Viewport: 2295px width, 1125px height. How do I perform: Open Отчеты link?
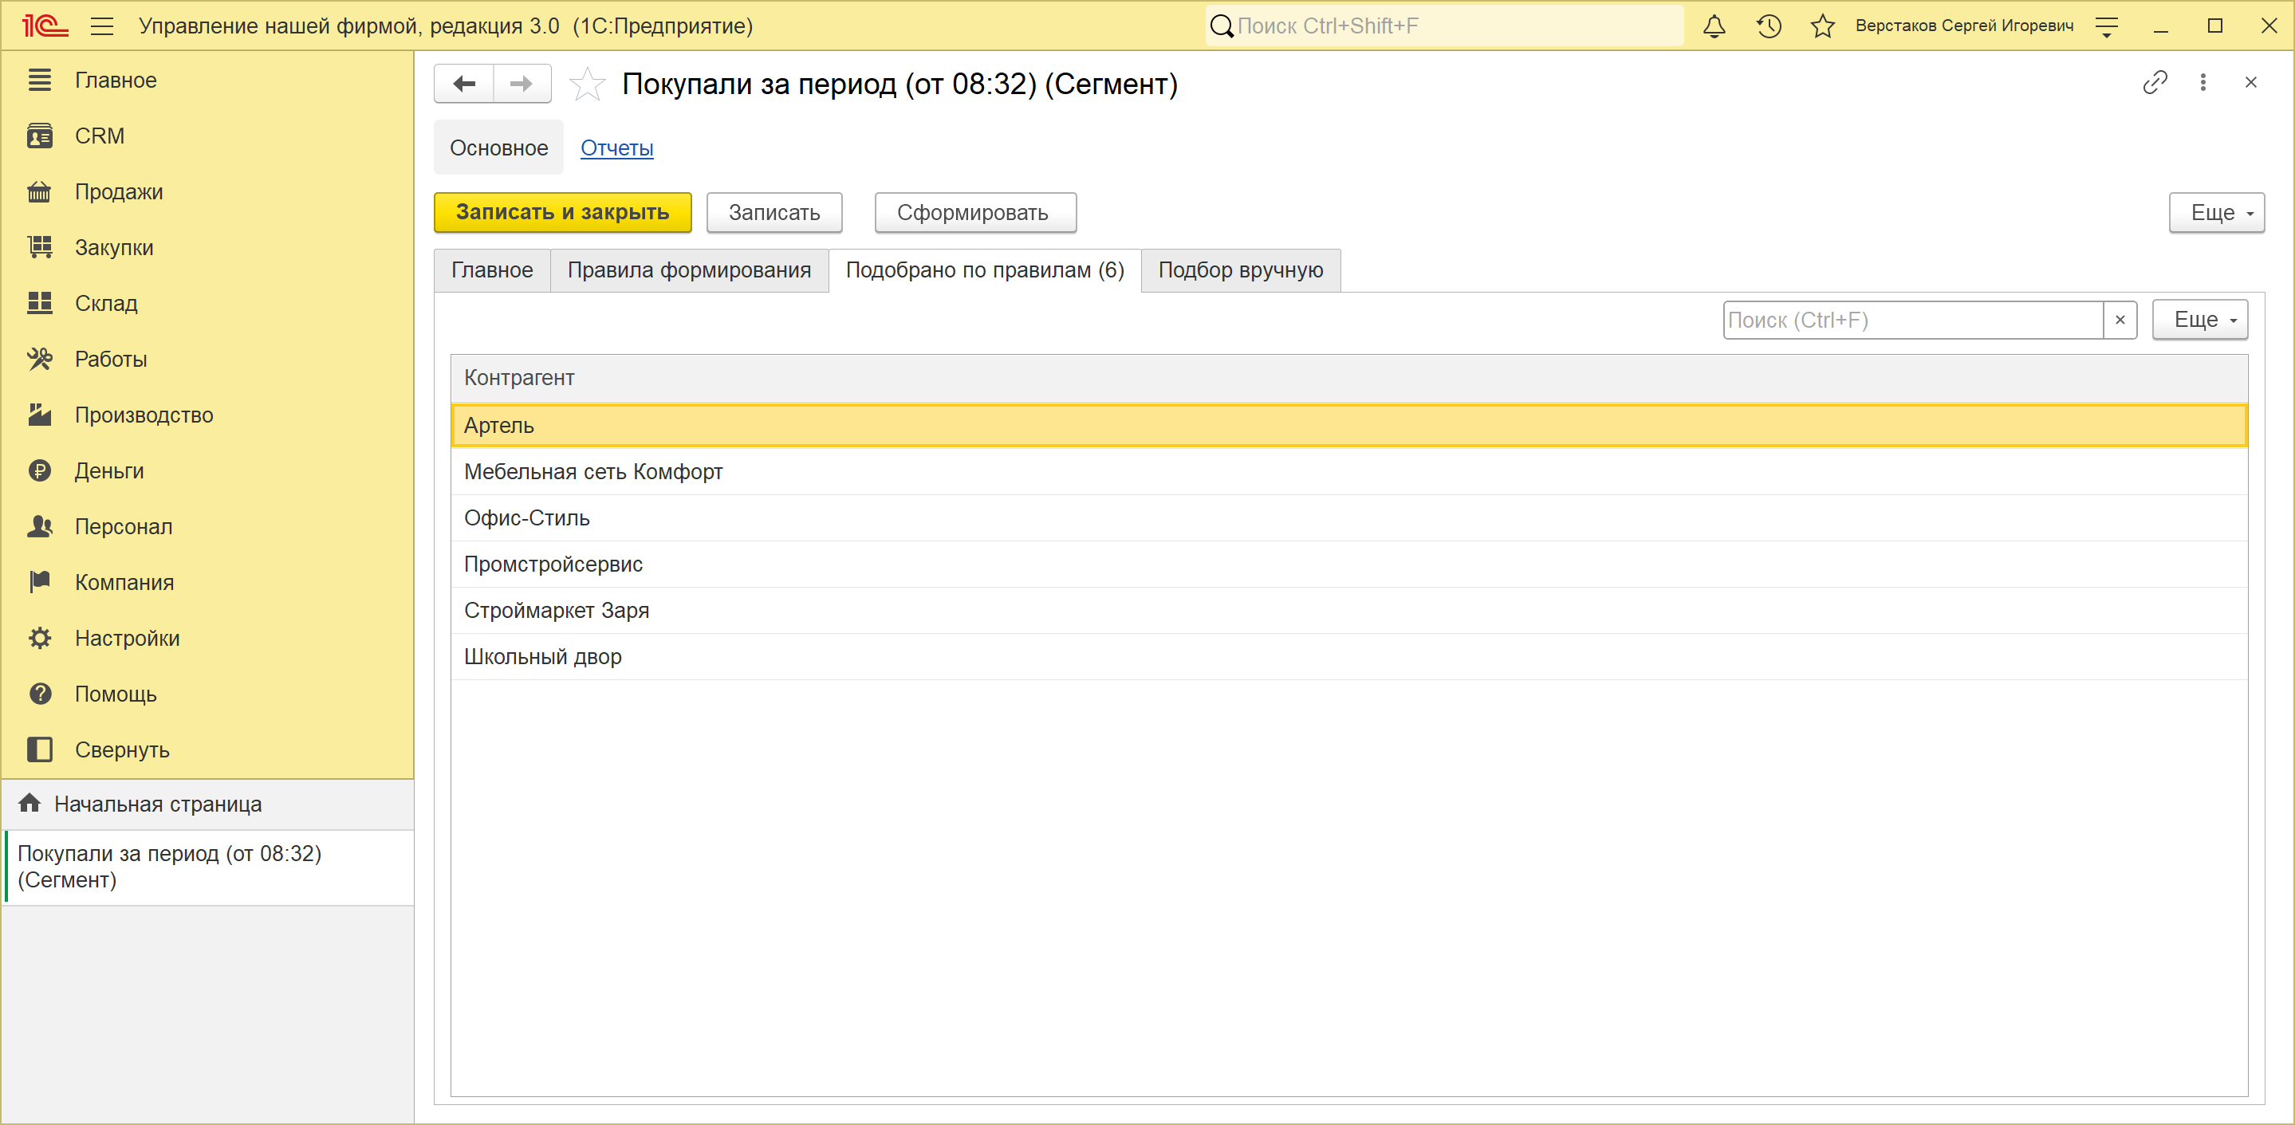coord(616,148)
